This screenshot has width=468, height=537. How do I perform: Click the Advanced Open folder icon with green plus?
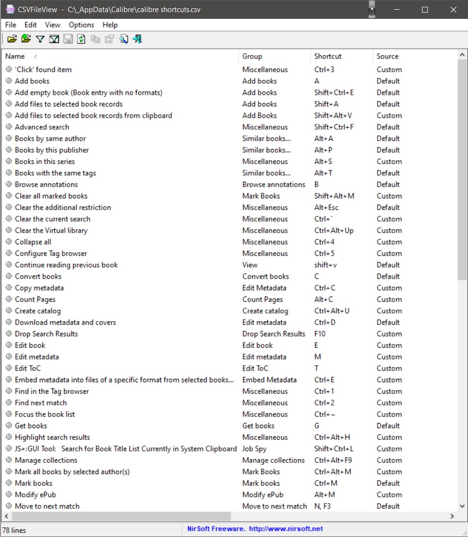(x=26, y=39)
